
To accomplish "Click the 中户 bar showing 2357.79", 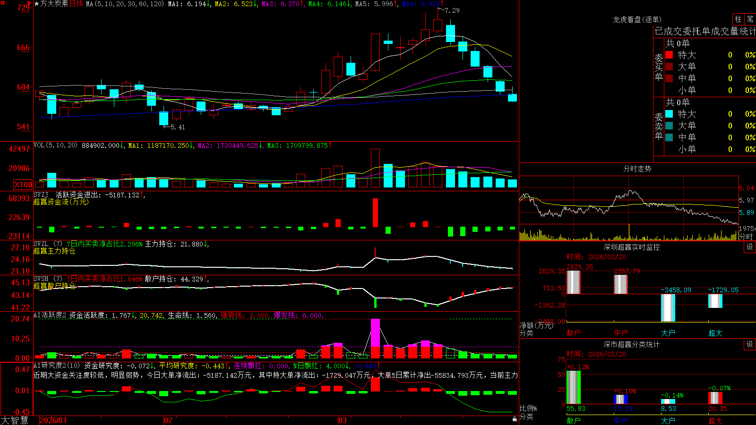I will 621,284.
